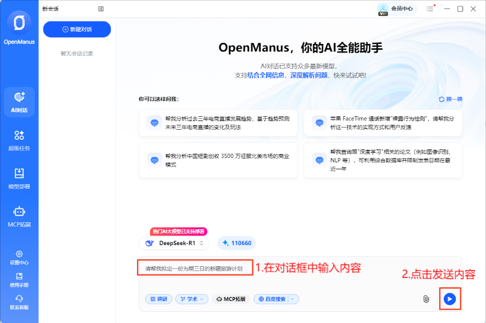Open 会员中心 in the title bar
486x323 pixels.
point(397,9)
